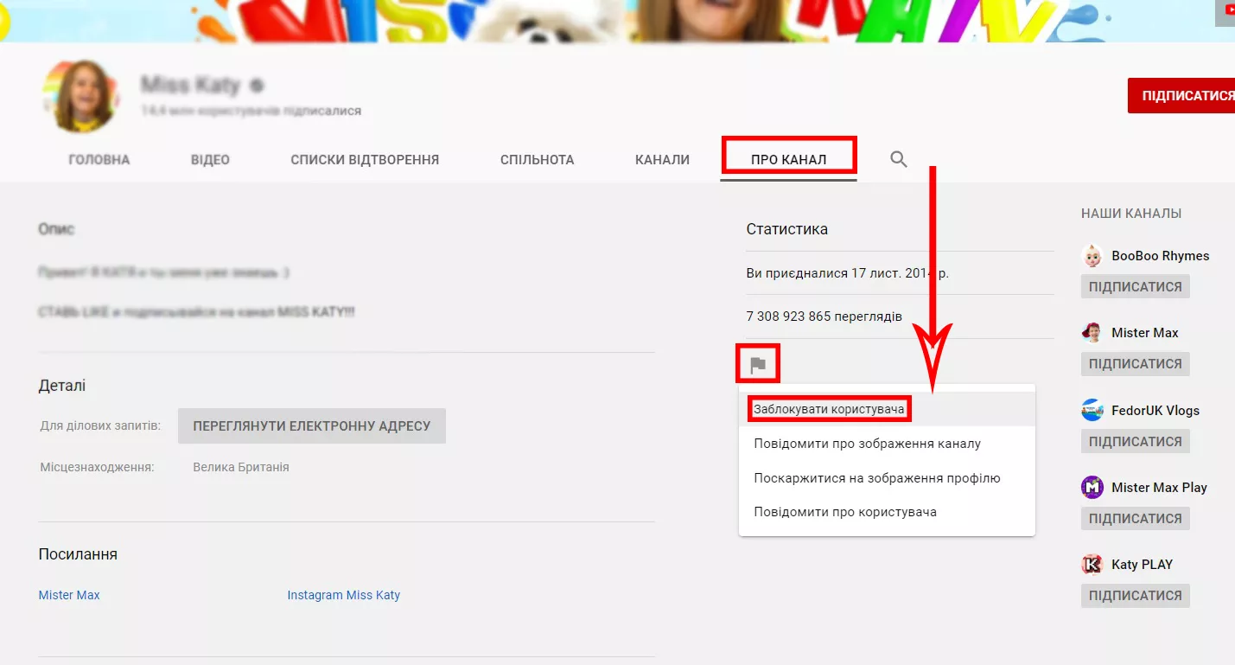The height and width of the screenshot is (665, 1235).
Task: Open the ВІДЕО tab
Action: pyautogui.click(x=210, y=160)
